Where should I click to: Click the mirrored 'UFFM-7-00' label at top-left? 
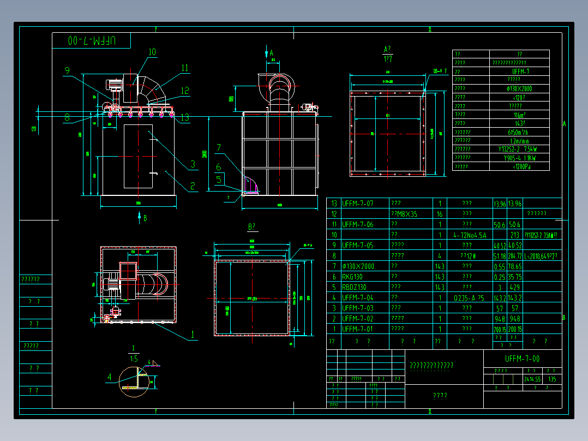click(92, 40)
